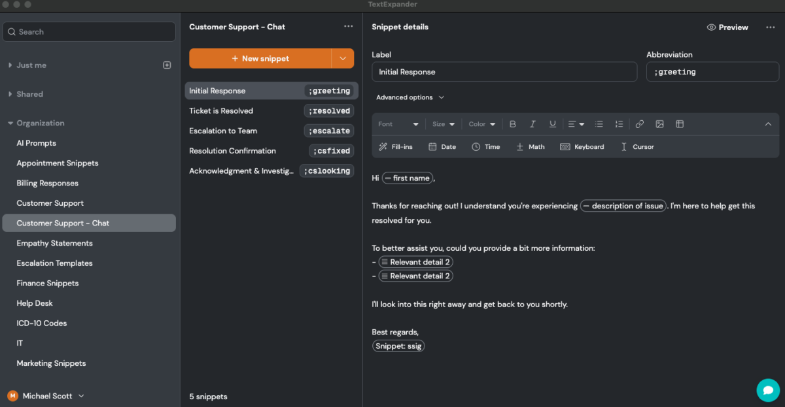This screenshot has height=407, width=785.
Task: Select the Empathy Statements group
Action: 89,243
